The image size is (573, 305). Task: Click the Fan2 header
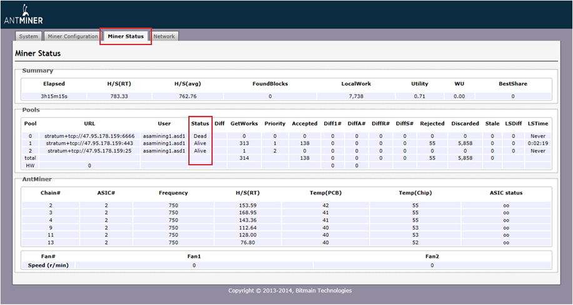coord(432,256)
